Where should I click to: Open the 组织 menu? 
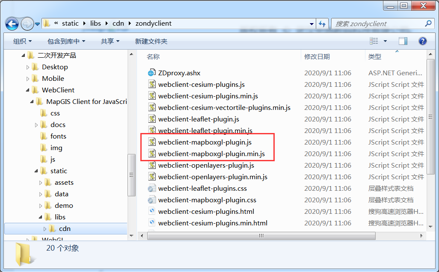[22, 41]
